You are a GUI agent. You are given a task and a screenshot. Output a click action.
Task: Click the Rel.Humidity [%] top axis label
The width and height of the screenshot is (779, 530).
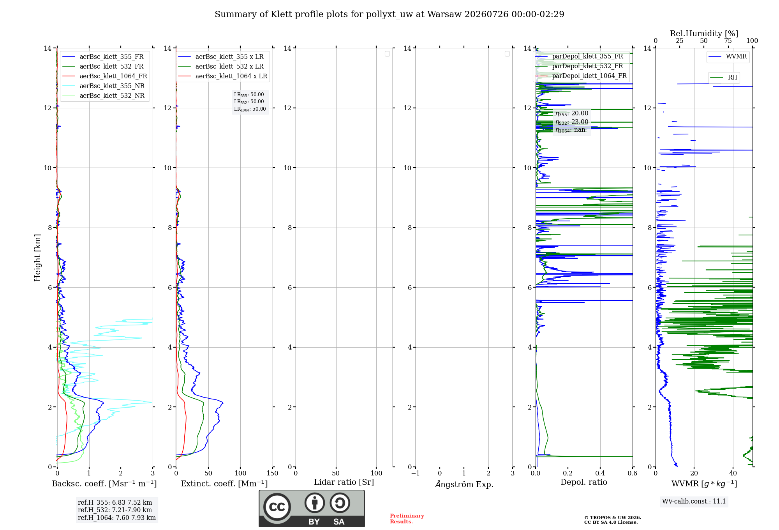pyautogui.click(x=704, y=34)
